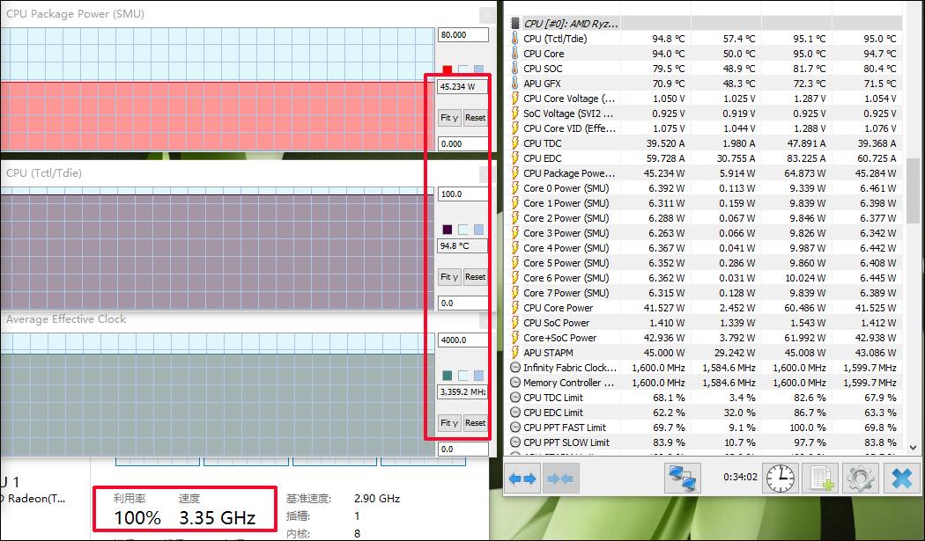The image size is (925, 541).
Task: Pick the dark purple swatch in Tctl/Tdie graph
Action: click(448, 230)
